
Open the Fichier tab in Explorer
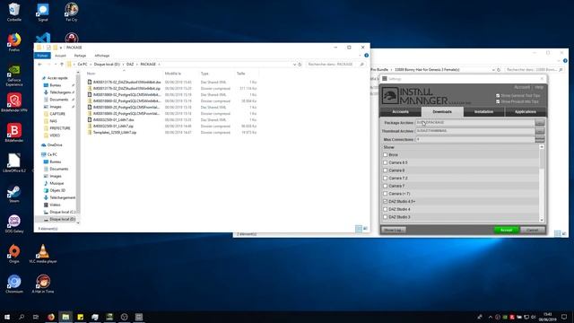click(x=42, y=56)
